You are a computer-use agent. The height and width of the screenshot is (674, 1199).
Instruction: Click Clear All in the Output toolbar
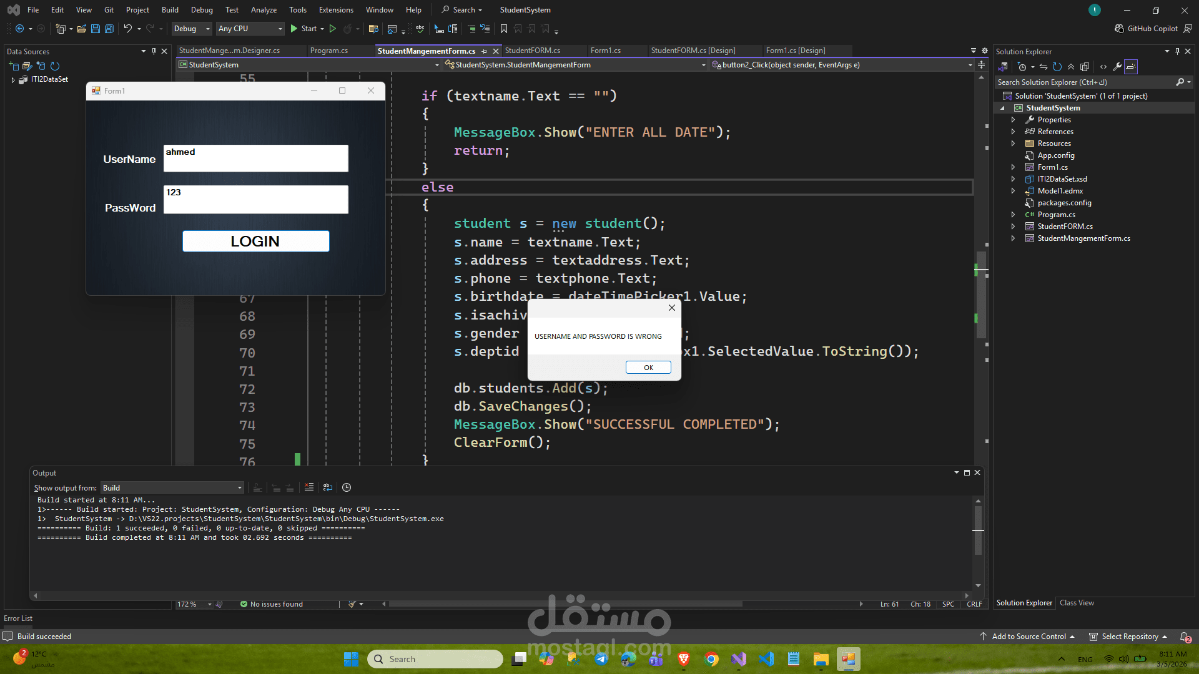click(x=309, y=487)
